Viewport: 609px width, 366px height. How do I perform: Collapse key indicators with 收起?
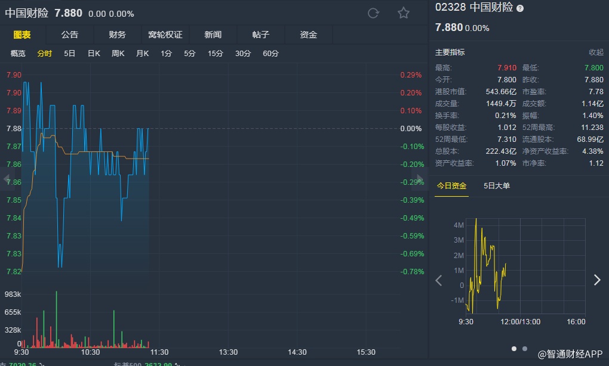[x=596, y=52]
